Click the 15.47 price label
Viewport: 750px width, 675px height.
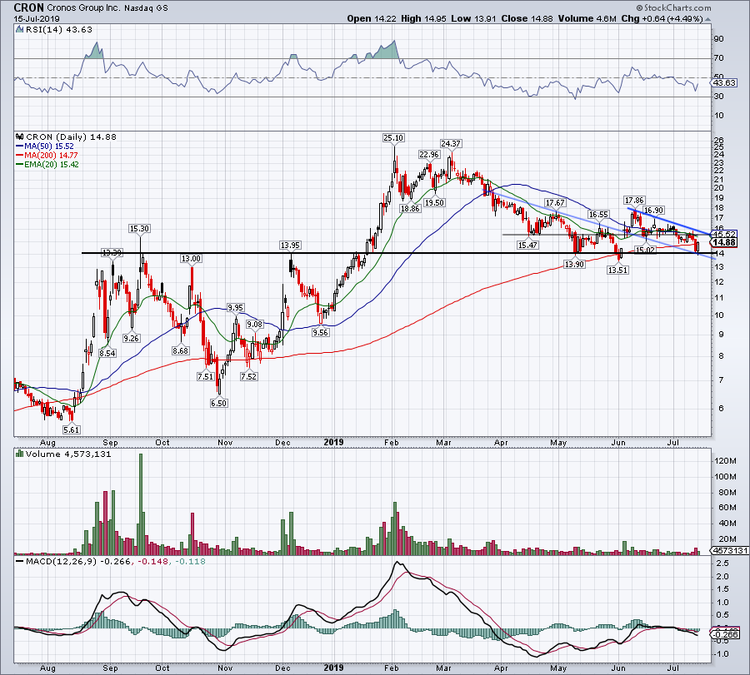point(527,245)
